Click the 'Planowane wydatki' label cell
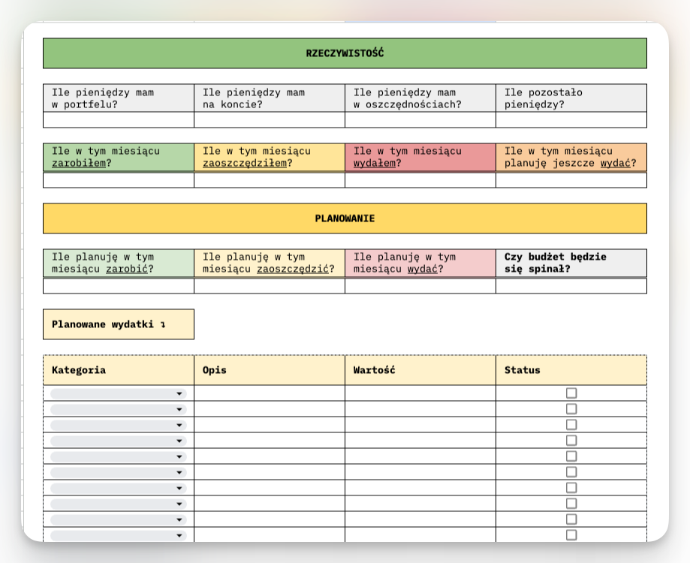 coord(119,324)
